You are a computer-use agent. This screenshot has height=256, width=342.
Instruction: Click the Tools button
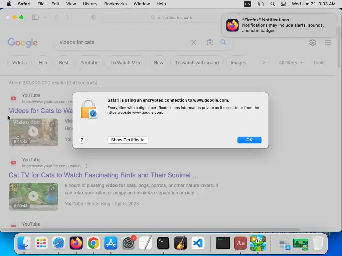point(319,63)
